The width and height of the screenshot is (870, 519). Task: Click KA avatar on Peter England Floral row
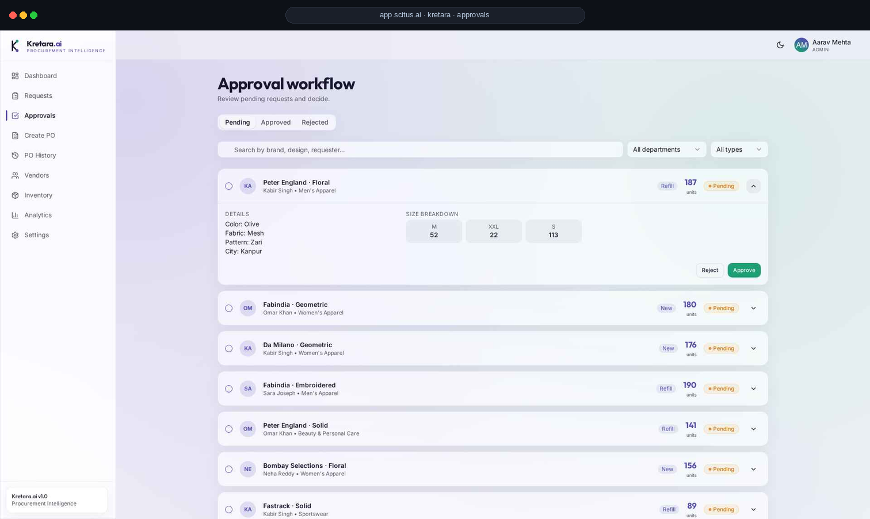[x=248, y=186]
